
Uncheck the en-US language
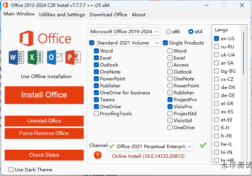pos(216,38)
